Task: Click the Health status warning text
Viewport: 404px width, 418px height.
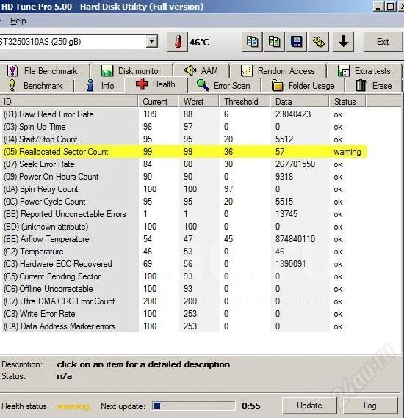Action: pyautogui.click(x=73, y=406)
